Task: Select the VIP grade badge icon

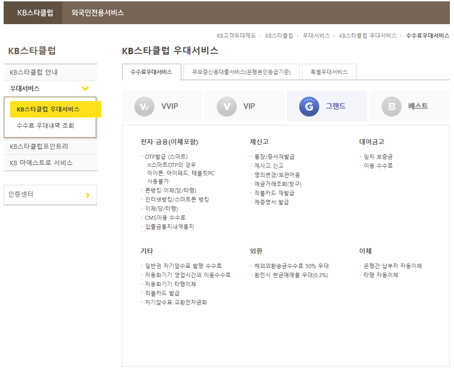Action: 227,107
